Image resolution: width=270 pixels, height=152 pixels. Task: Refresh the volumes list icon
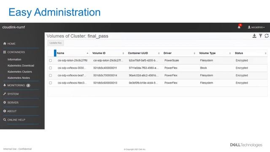[x=267, y=35]
